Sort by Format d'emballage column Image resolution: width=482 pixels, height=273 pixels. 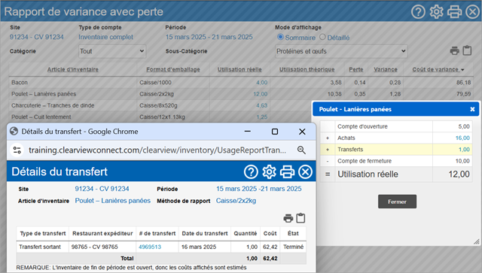[x=173, y=70]
